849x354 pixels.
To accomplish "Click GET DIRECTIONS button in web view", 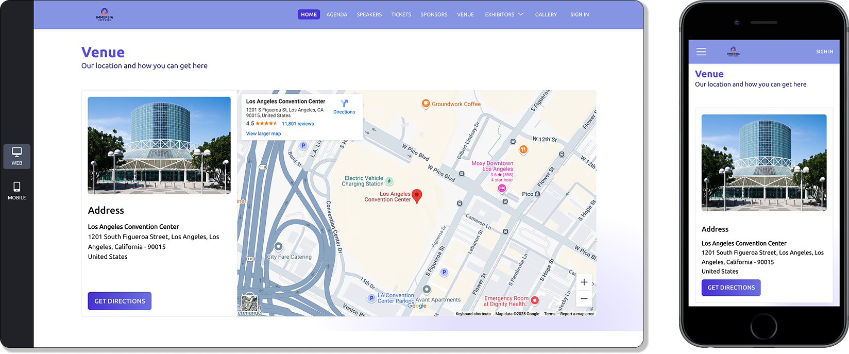I will (120, 301).
